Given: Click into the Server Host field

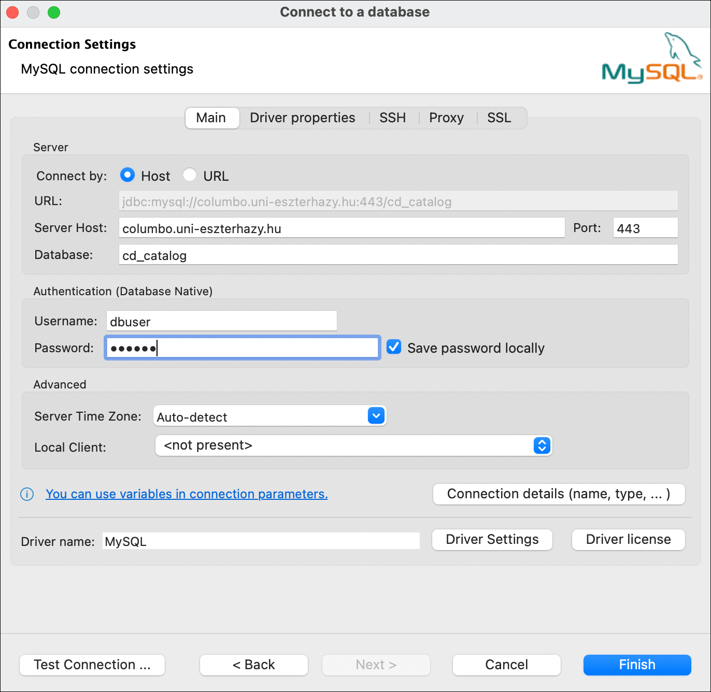Looking at the screenshot, I should click(x=341, y=228).
